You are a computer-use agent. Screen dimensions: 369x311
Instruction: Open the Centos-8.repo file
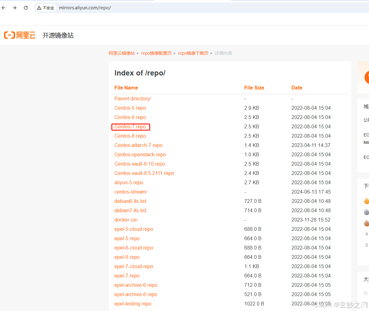[130, 136]
